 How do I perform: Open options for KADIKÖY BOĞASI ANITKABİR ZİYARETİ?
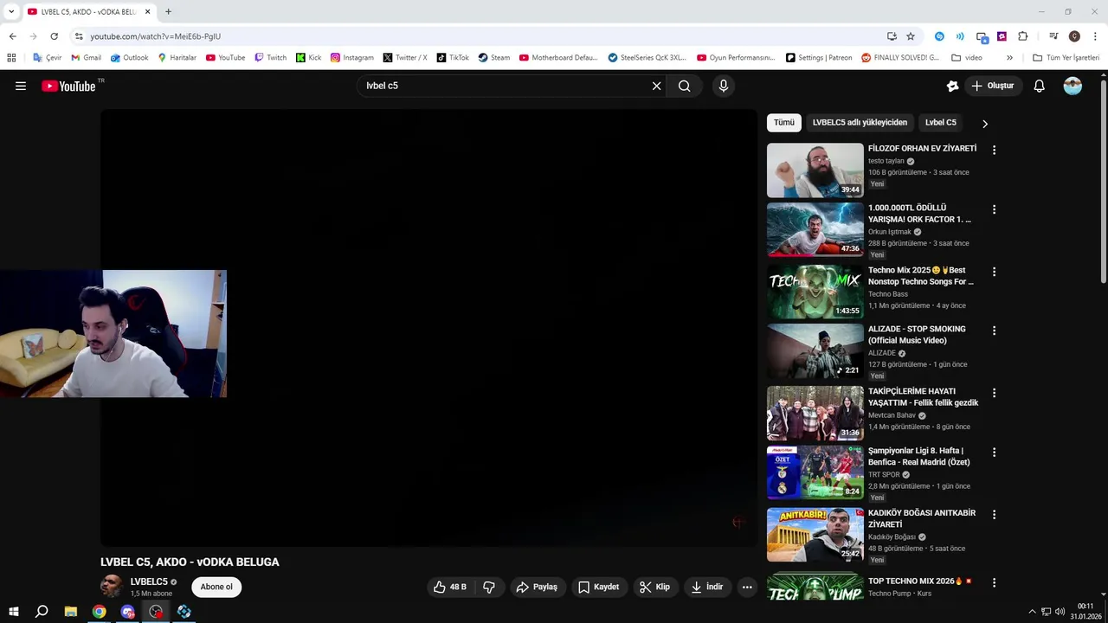point(994,515)
